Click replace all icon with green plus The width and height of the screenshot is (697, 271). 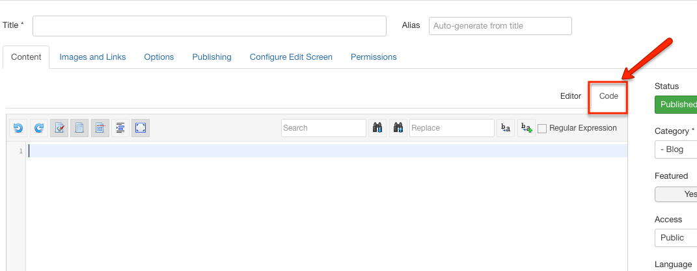click(526, 128)
